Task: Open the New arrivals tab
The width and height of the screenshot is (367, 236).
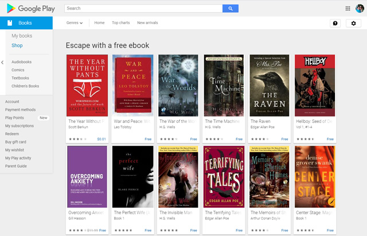Action: pos(147,23)
